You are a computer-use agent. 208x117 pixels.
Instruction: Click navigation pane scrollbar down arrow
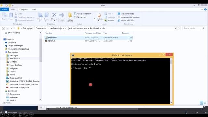tap(41, 100)
